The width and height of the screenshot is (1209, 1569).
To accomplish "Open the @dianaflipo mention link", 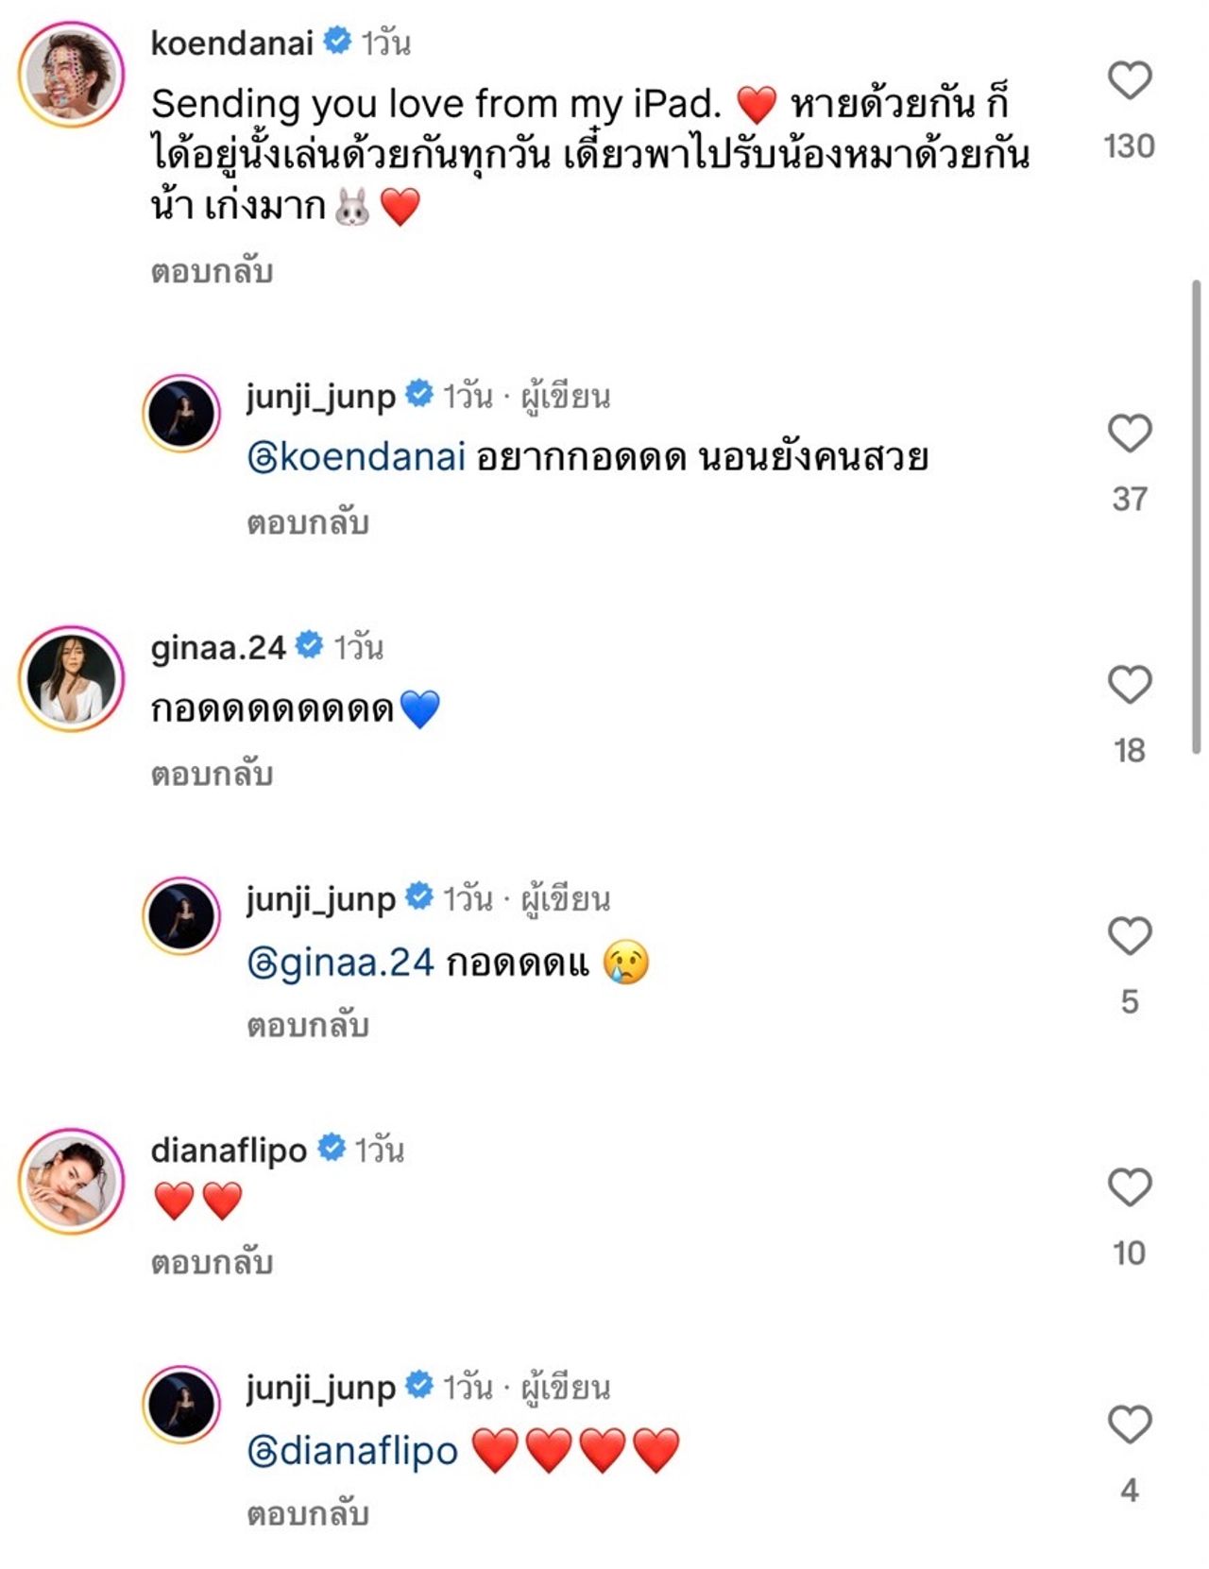I will (352, 1451).
